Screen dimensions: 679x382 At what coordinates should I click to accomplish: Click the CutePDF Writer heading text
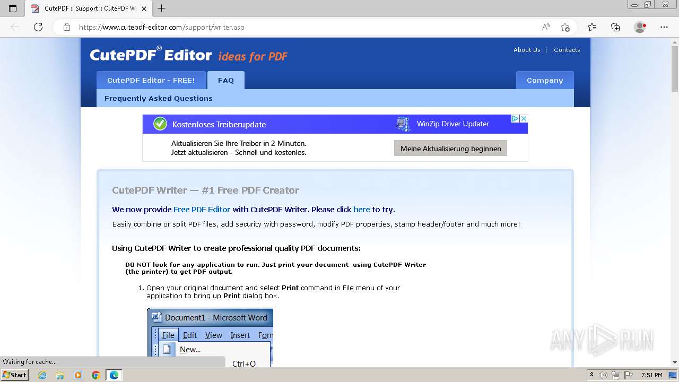pyautogui.click(x=205, y=190)
